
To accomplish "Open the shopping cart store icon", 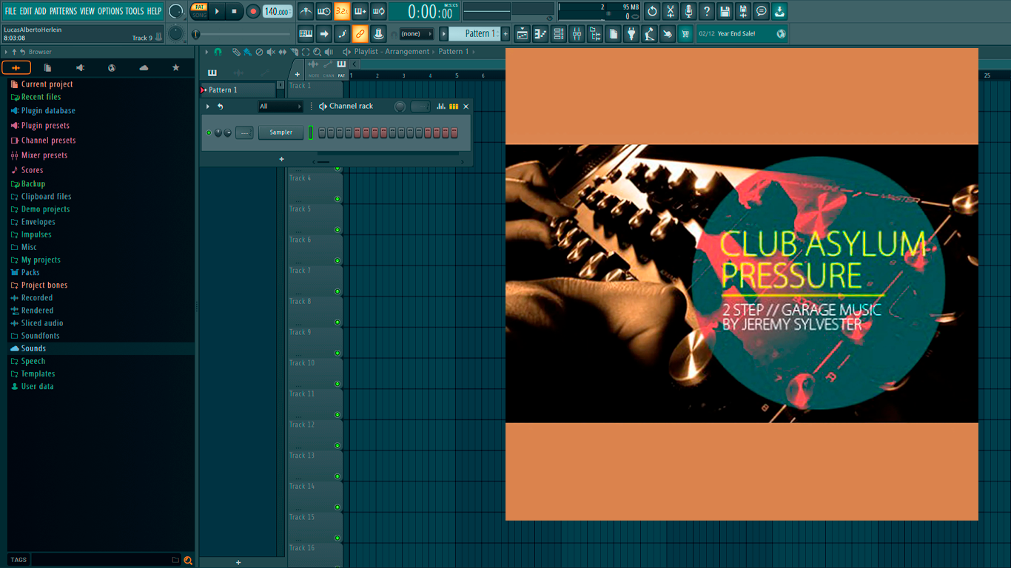I will pyautogui.click(x=685, y=33).
